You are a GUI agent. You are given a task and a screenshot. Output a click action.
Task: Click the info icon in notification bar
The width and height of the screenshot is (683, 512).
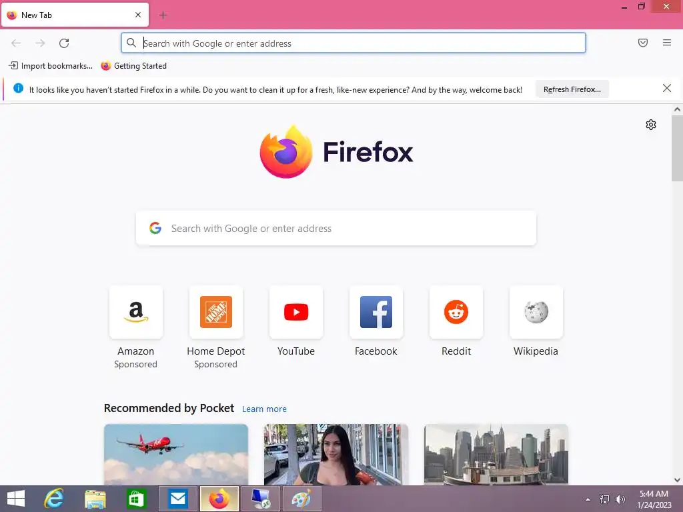(18, 89)
